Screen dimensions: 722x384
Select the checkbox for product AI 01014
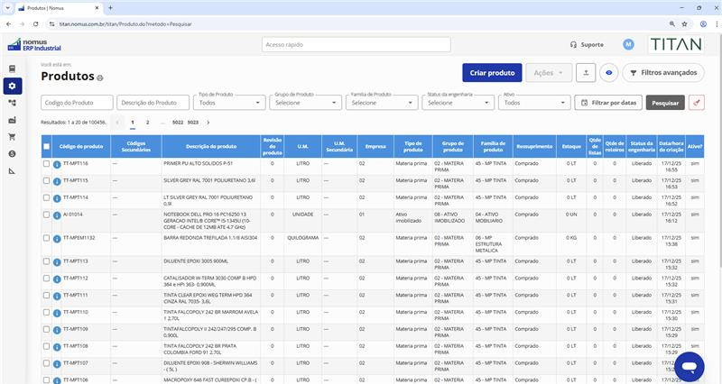[47, 215]
